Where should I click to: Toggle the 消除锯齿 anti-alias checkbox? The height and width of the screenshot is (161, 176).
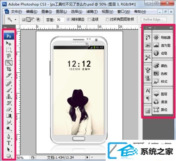point(68,19)
